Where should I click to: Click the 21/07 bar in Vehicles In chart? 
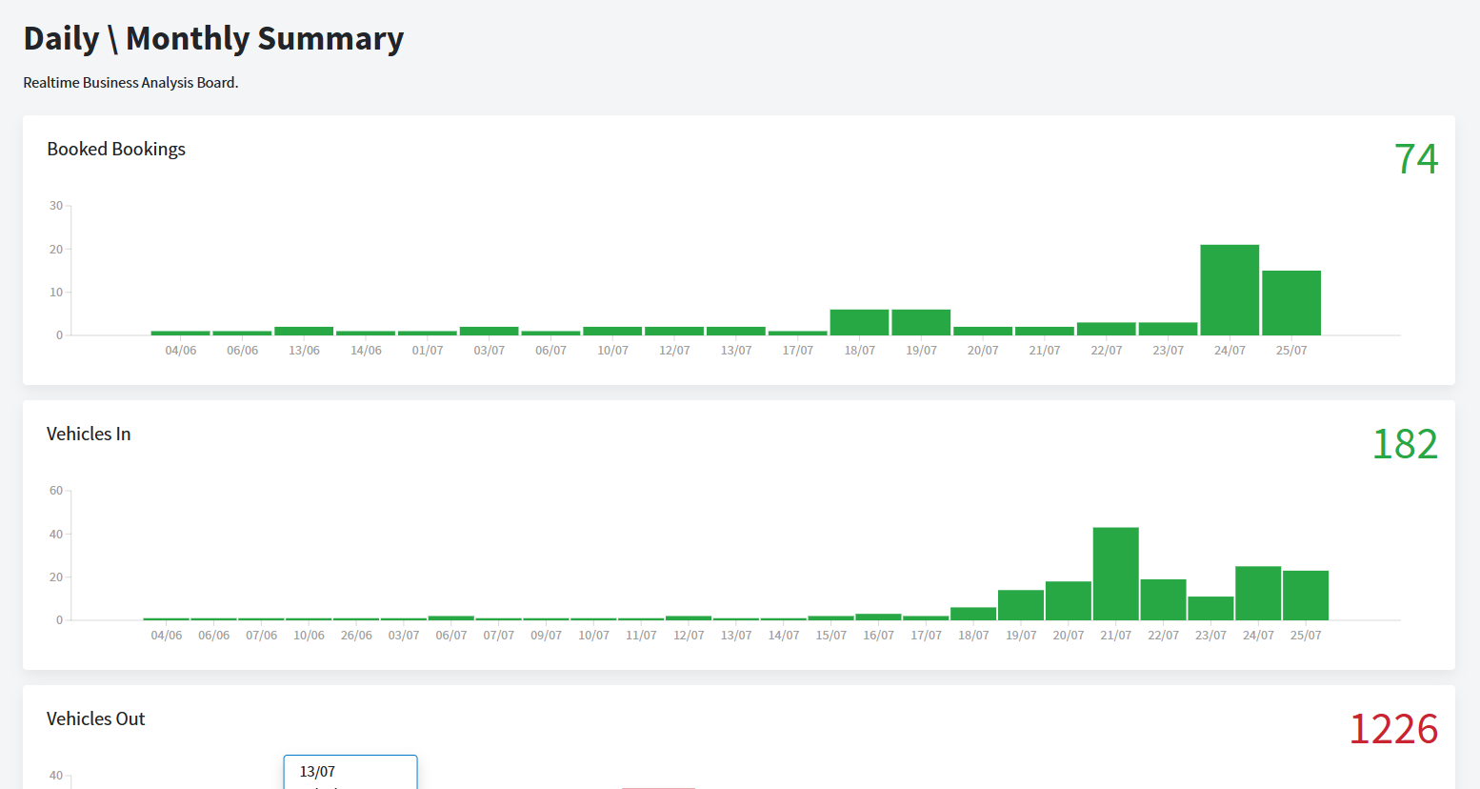(x=1115, y=574)
